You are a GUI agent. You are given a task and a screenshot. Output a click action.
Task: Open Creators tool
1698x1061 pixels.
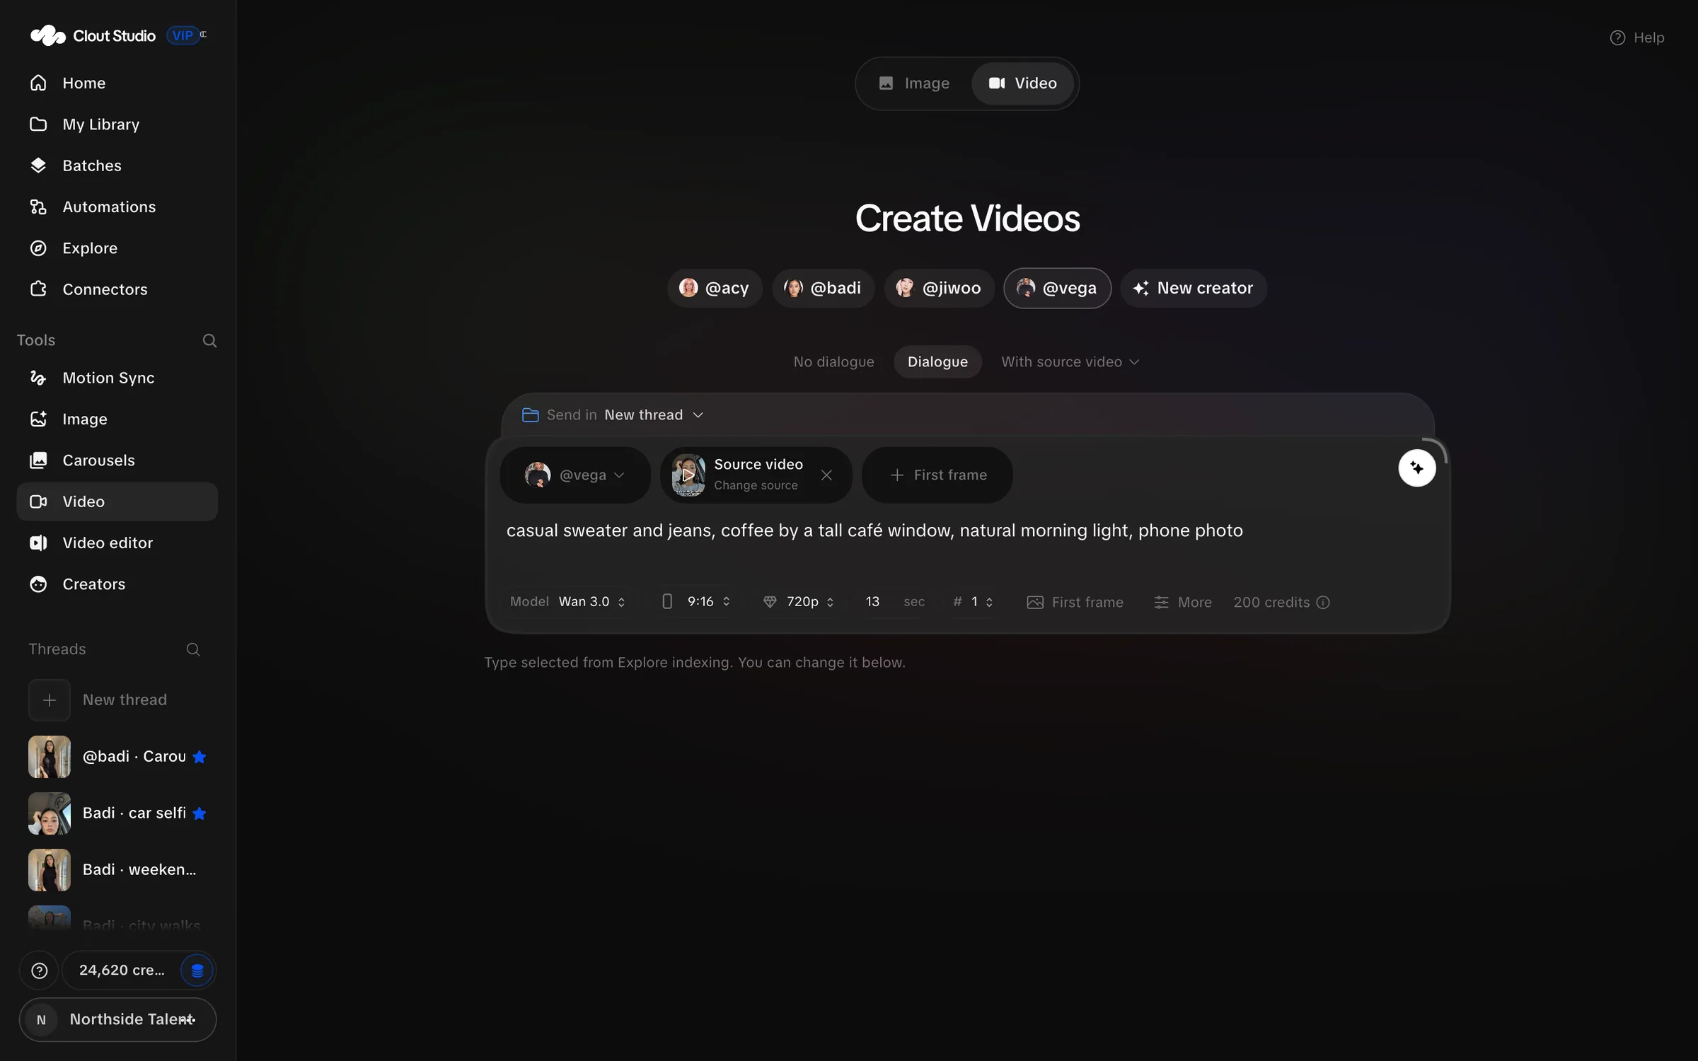point(117,584)
